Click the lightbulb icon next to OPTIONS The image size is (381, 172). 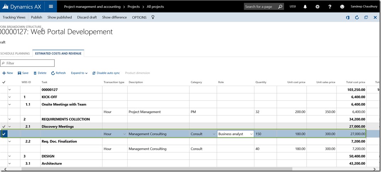153,17
